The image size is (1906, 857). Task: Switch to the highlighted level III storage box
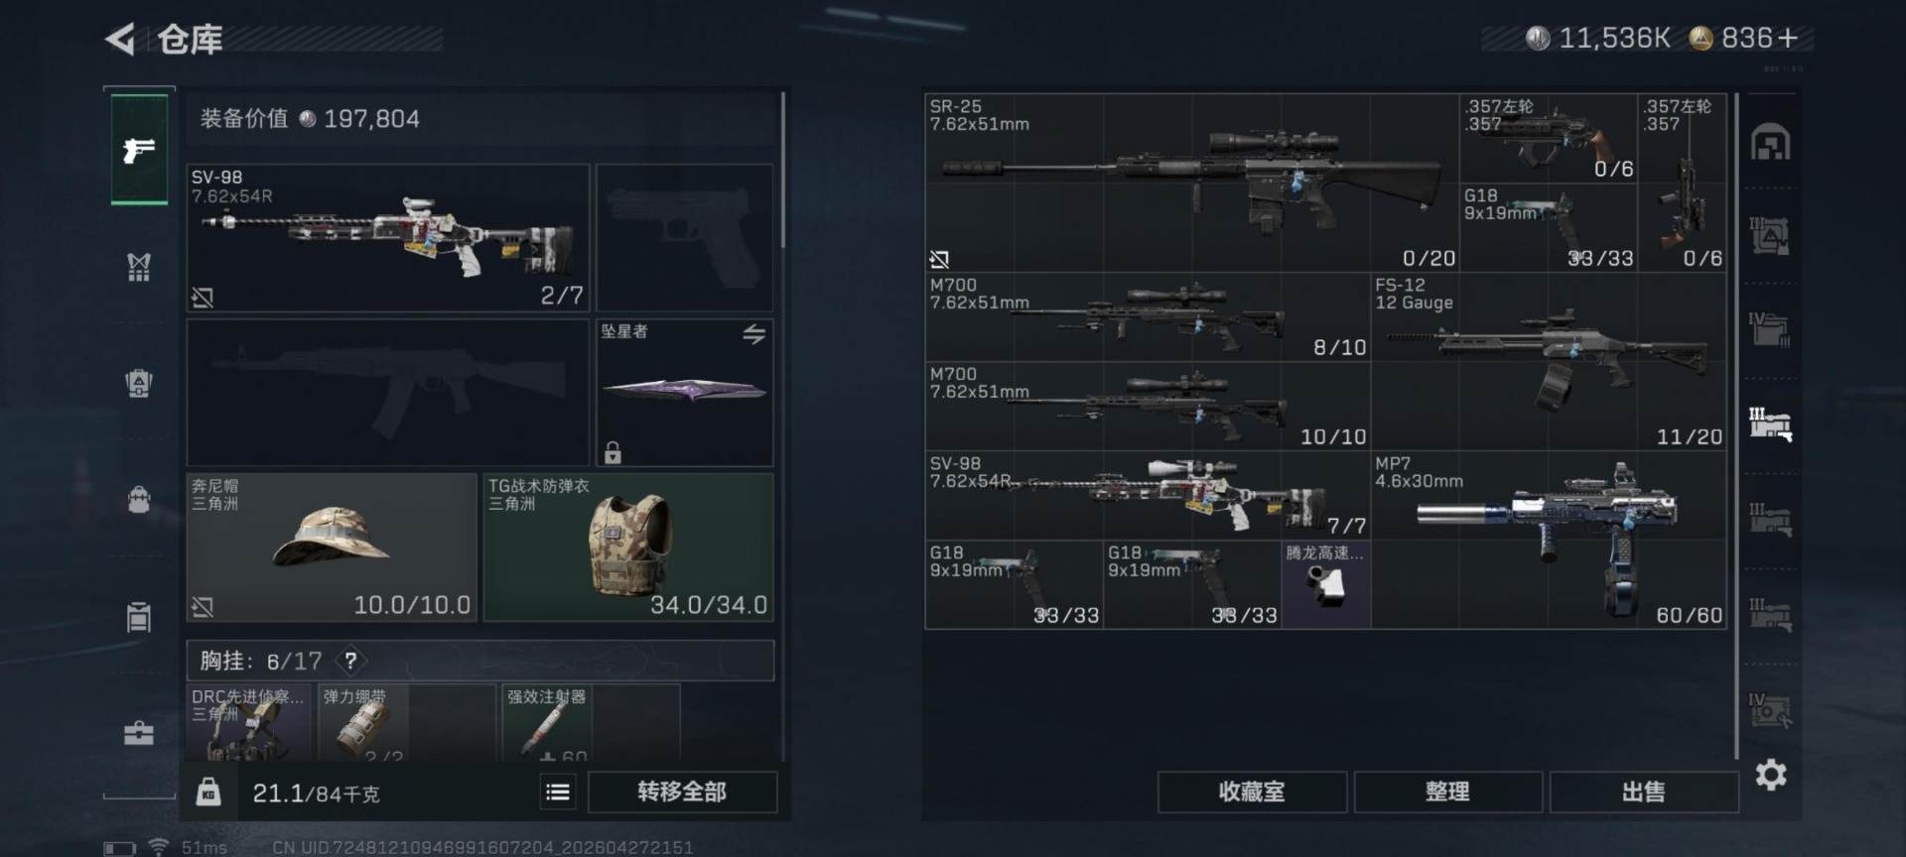1770,424
